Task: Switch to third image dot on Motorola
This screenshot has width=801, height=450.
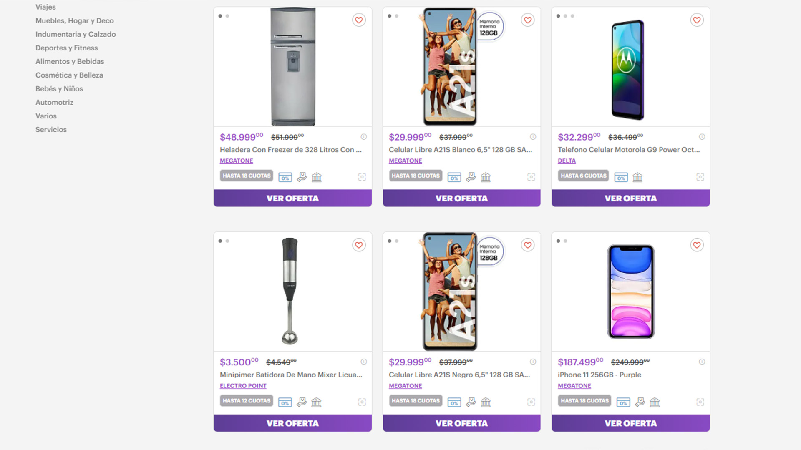Action: point(572,16)
